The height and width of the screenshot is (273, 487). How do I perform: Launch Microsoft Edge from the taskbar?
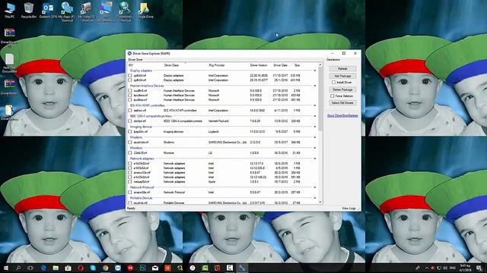point(43,268)
